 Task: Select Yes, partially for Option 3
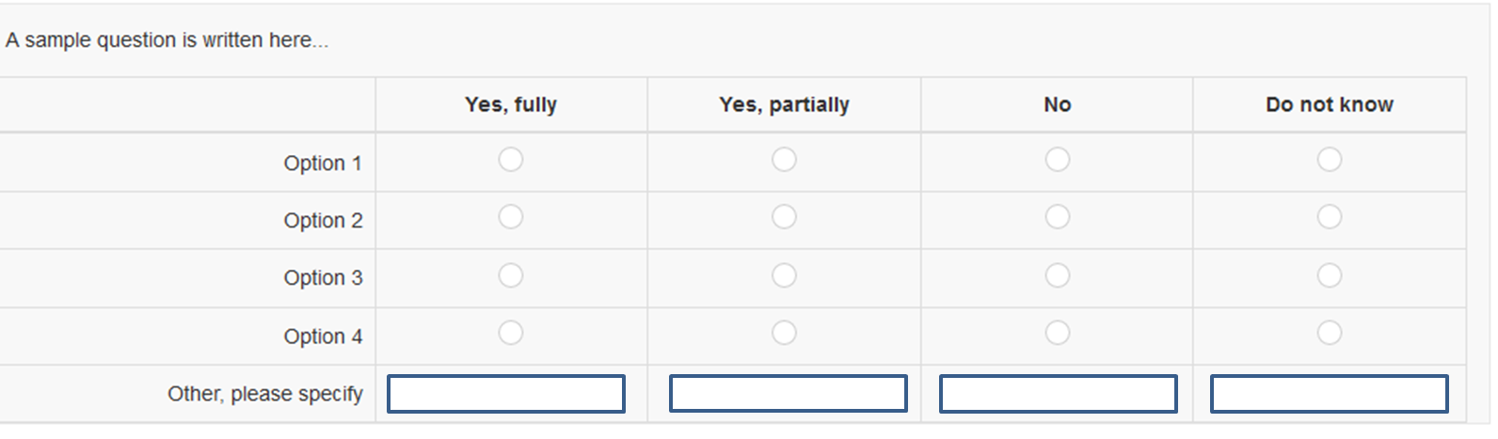coord(784,275)
